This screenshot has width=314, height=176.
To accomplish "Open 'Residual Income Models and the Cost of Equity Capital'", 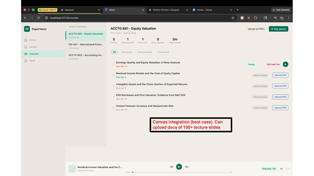I will coord(148,73).
